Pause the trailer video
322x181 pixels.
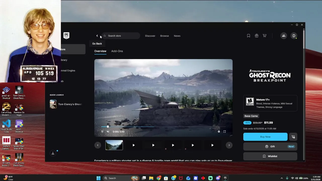tap(102, 131)
